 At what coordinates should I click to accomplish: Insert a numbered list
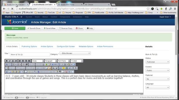(x=18, y=64)
